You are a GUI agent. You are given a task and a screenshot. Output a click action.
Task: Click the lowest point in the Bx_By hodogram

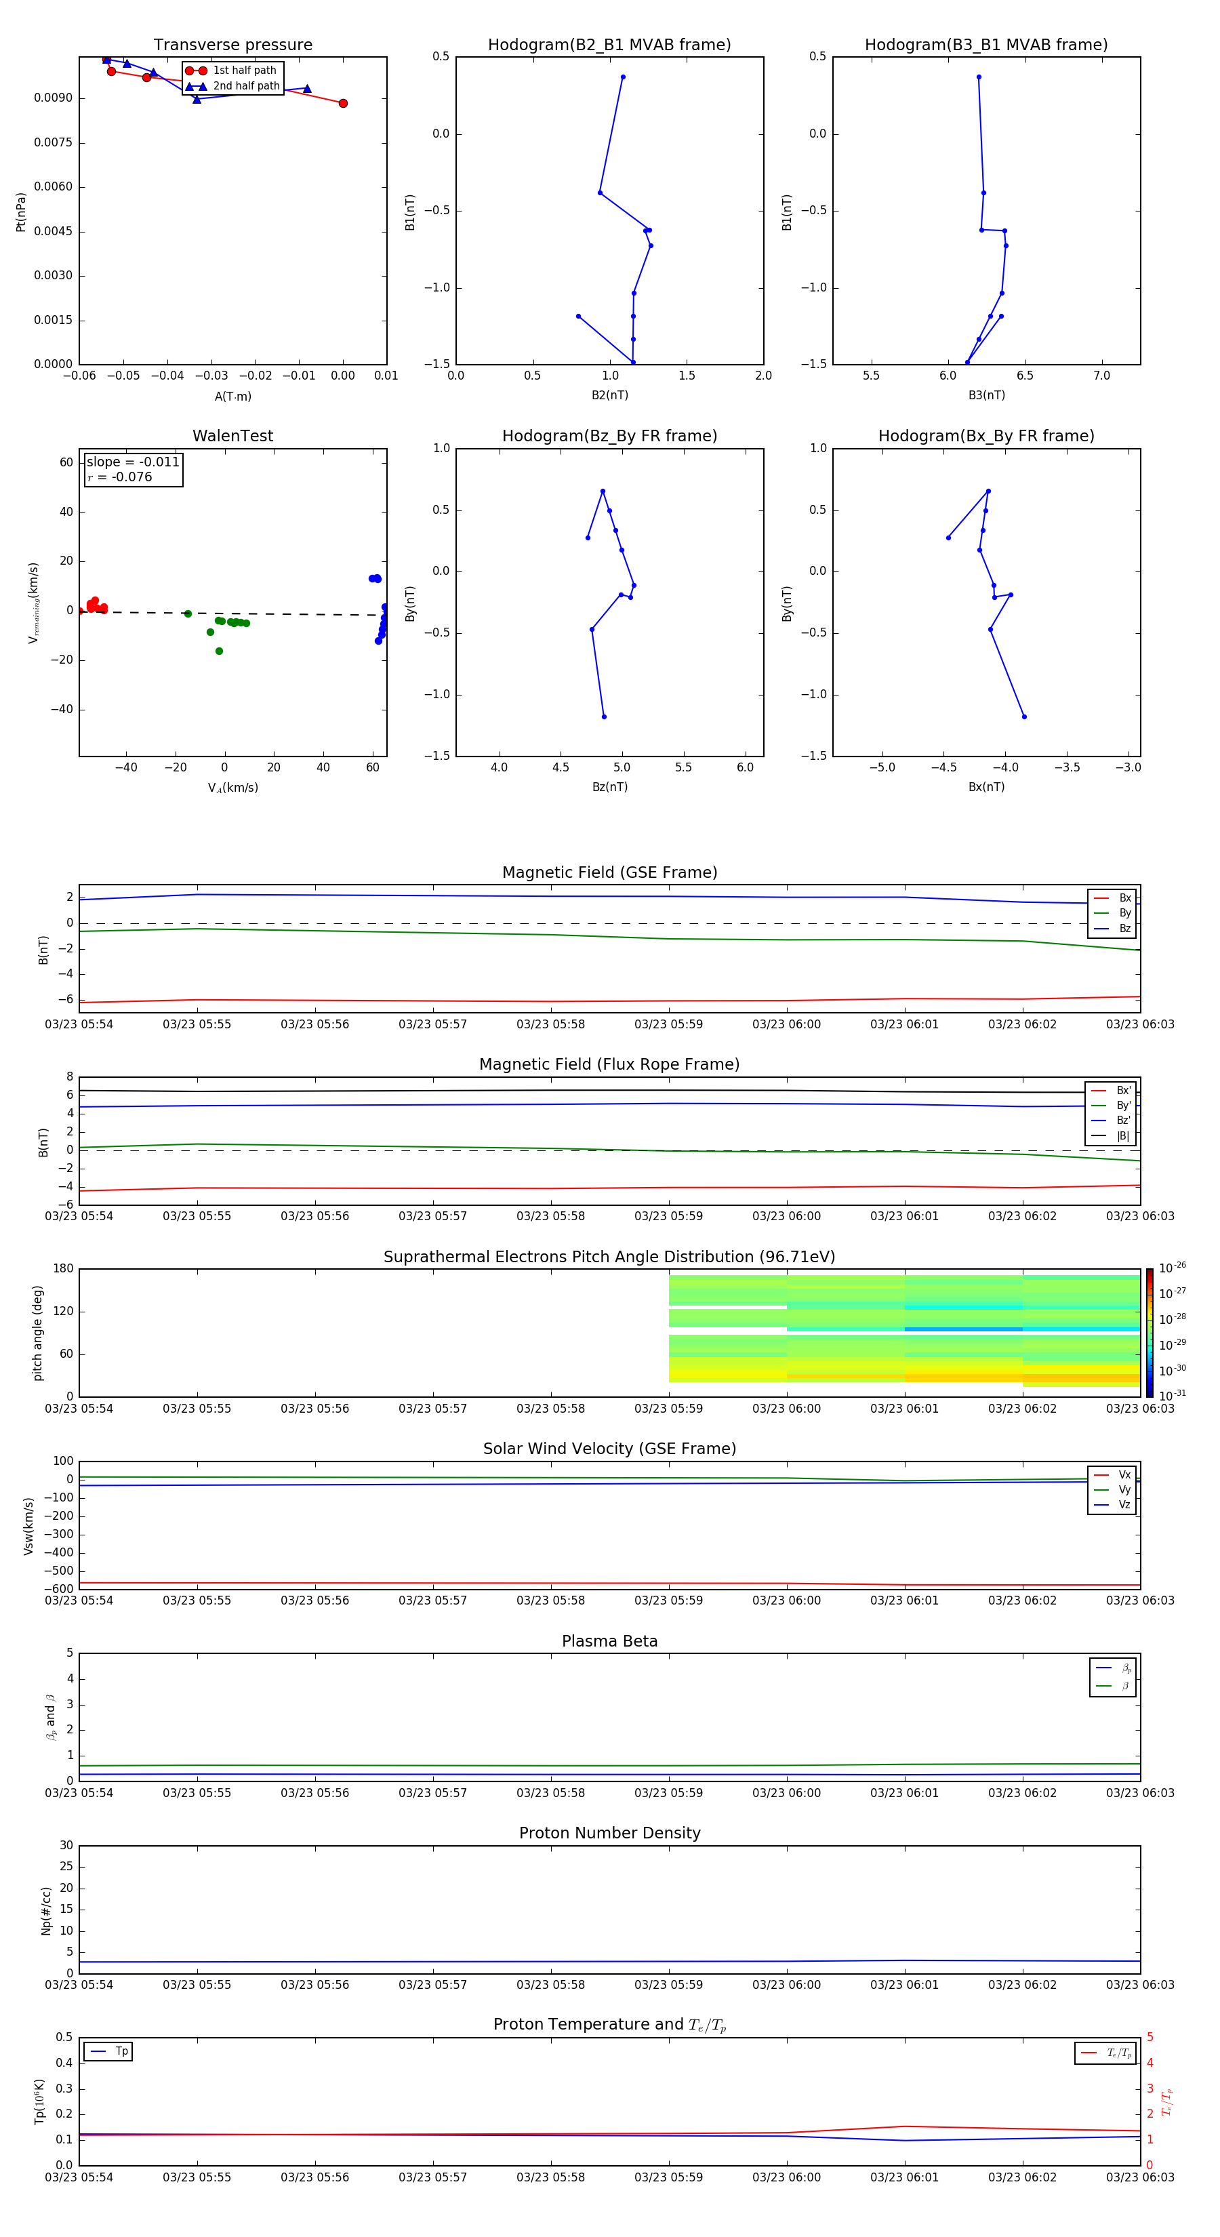(1025, 717)
